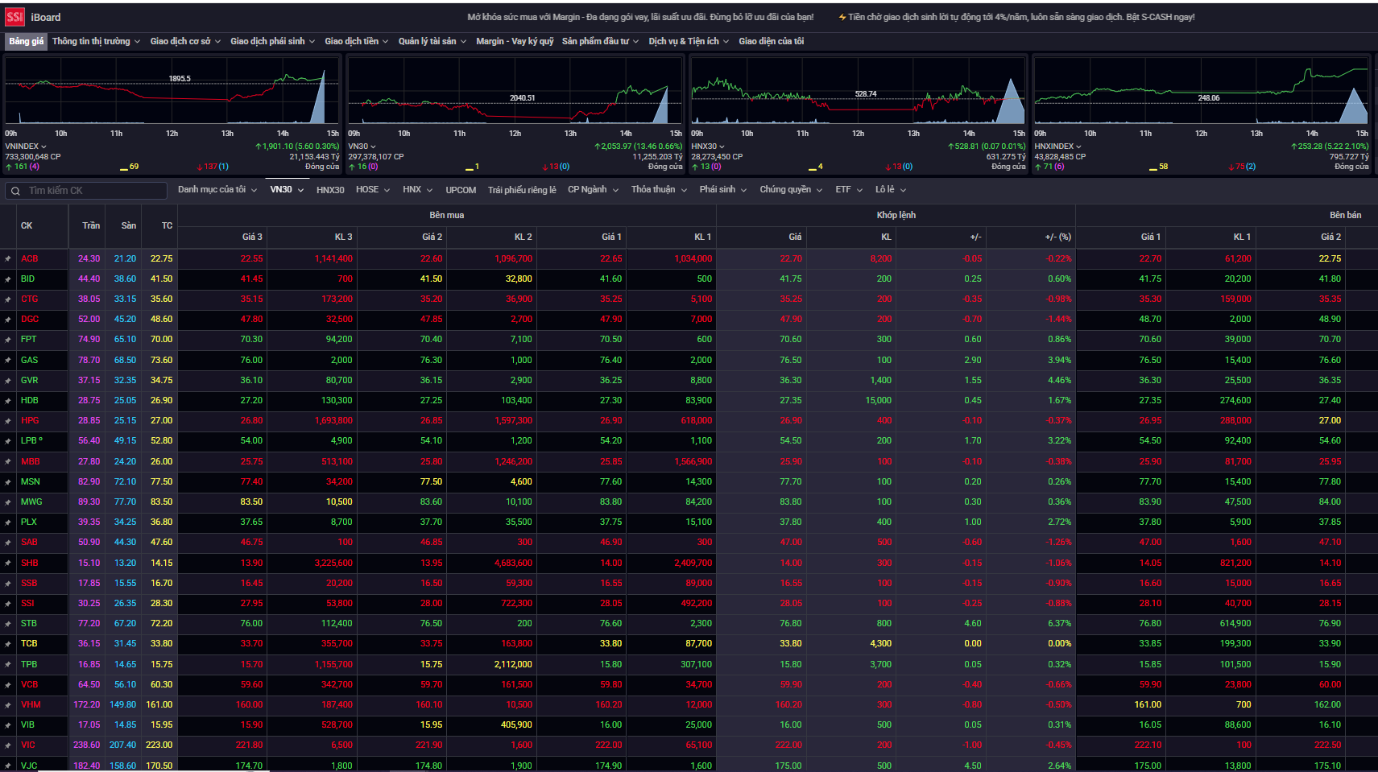Image resolution: width=1378 pixels, height=772 pixels.
Task: Pin the CTG row
Action: coord(8,299)
